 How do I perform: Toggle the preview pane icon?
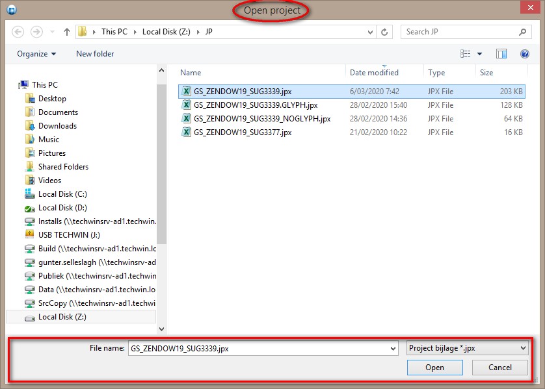(501, 53)
